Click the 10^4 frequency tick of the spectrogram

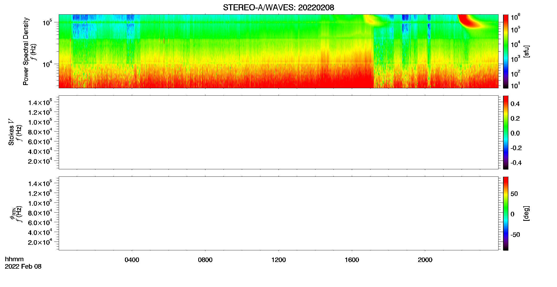[47, 64]
